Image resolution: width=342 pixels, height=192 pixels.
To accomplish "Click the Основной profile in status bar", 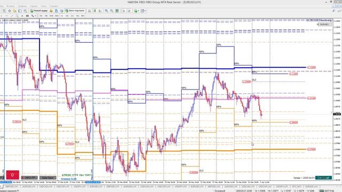I will click(x=220, y=190).
